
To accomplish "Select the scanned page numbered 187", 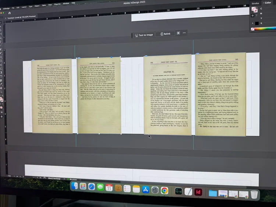I will pyautogui.click(x=220, y=94).
